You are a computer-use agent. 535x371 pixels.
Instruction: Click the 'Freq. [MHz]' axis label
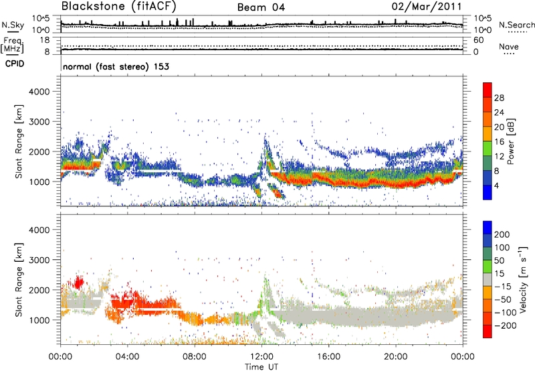tap(13, 46)
